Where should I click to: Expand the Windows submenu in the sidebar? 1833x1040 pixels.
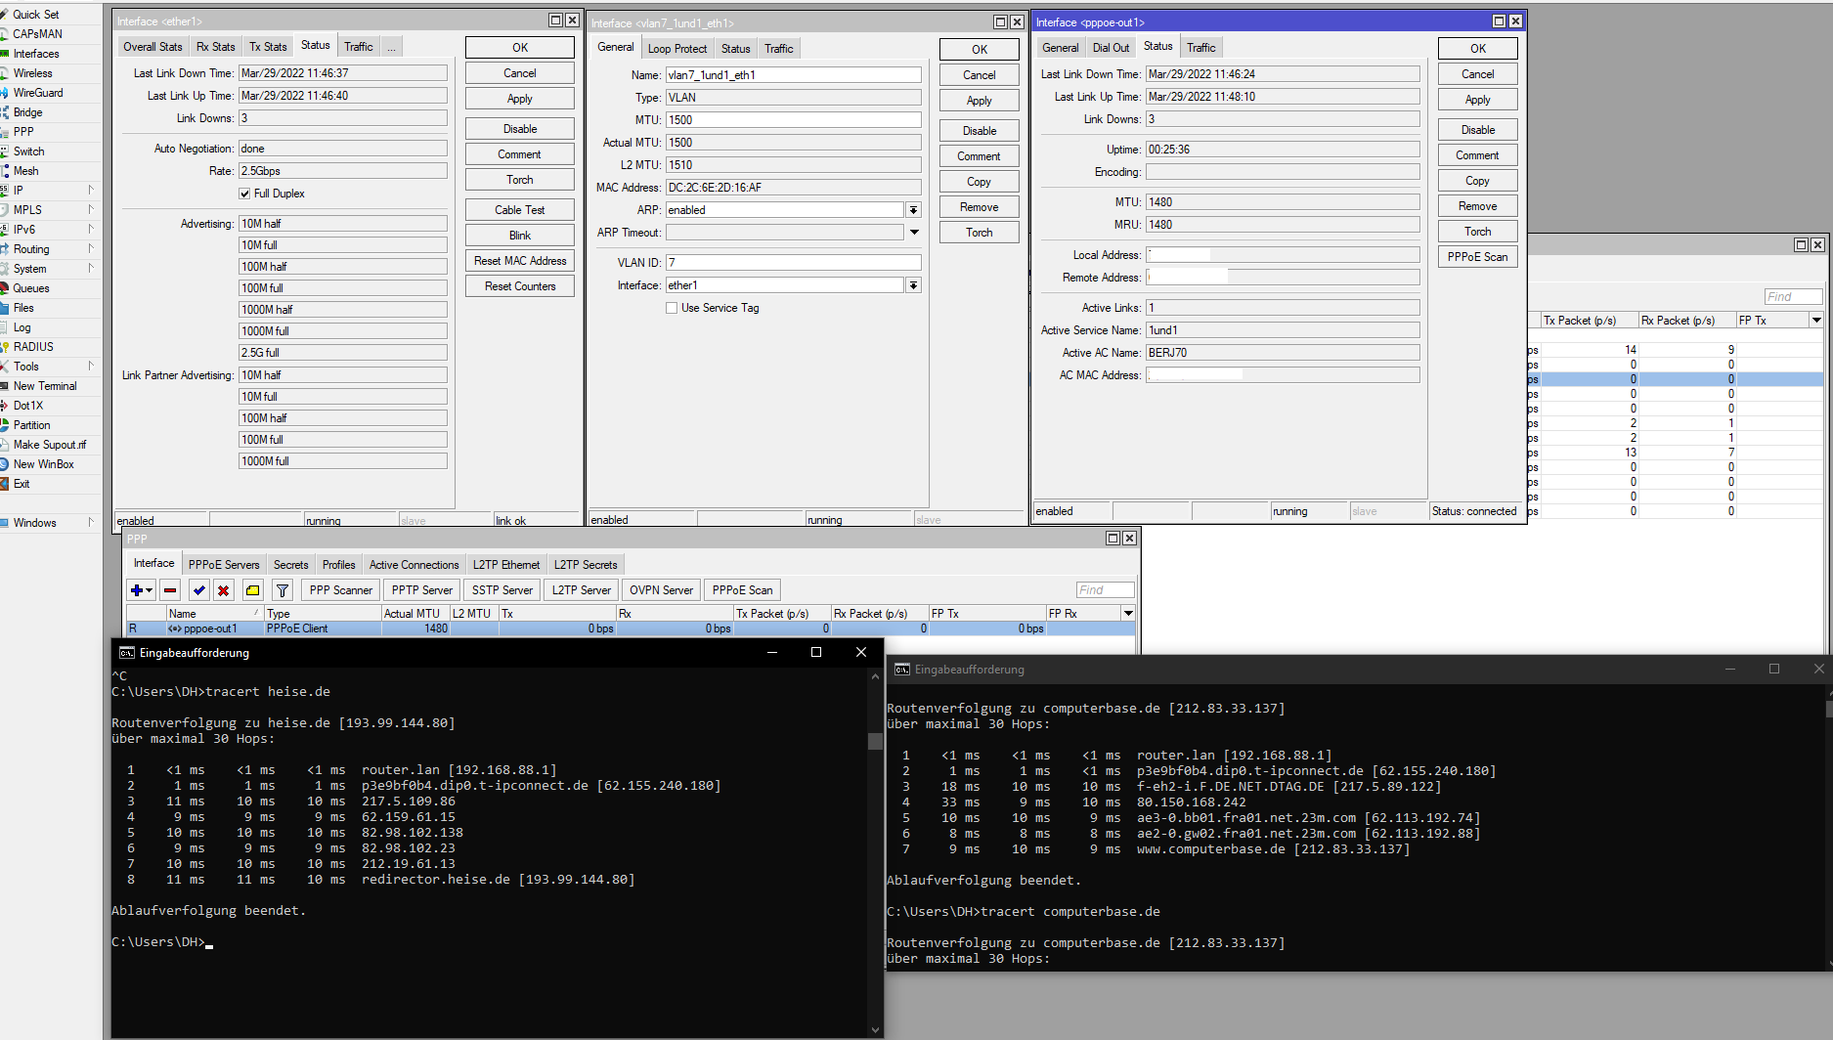(91, 522)
